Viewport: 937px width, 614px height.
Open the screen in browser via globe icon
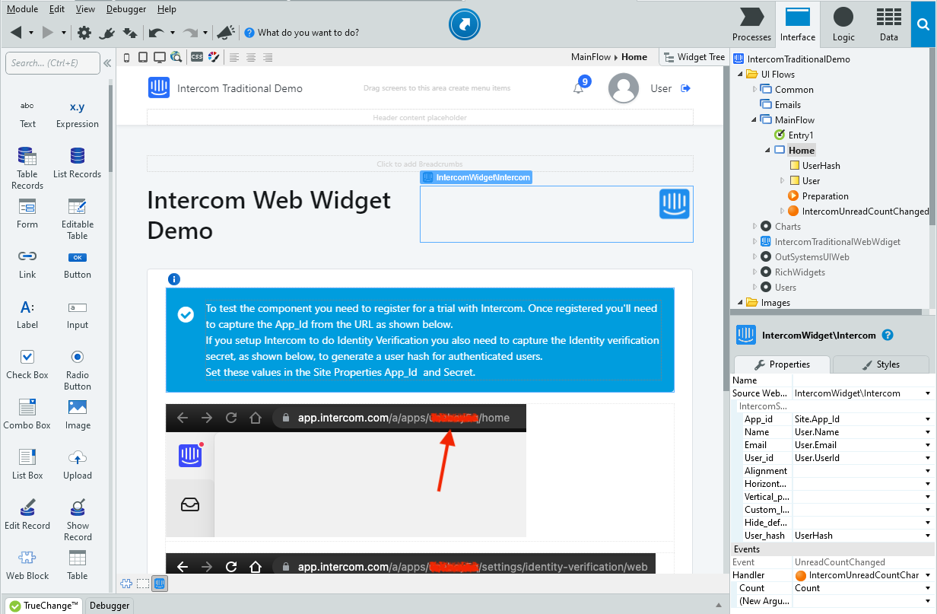pyautogui.click(x=176, y=57)
